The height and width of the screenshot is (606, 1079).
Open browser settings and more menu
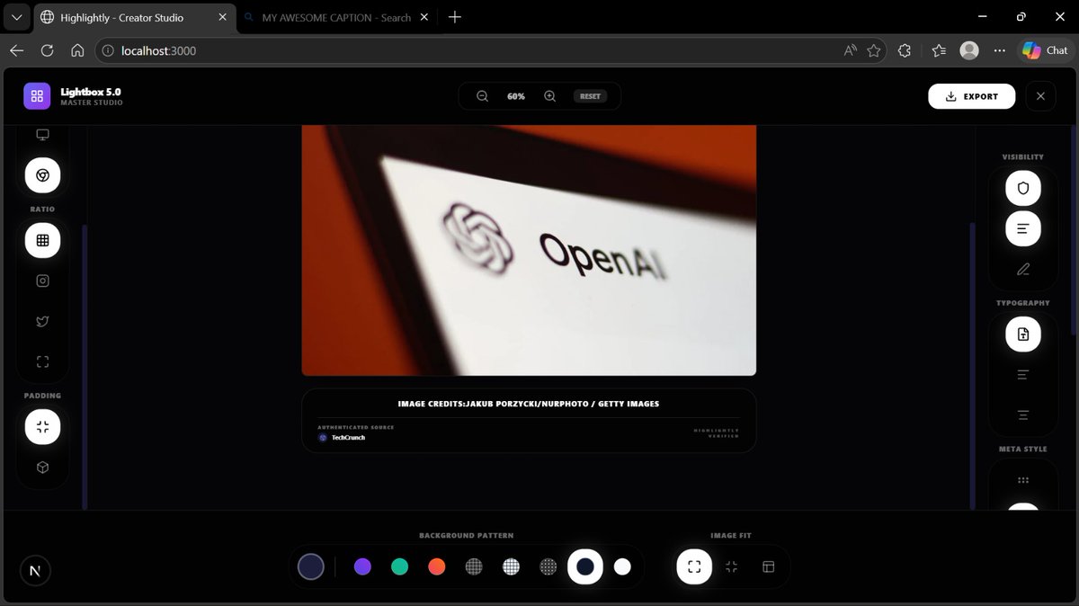[x=1000, y=51]
